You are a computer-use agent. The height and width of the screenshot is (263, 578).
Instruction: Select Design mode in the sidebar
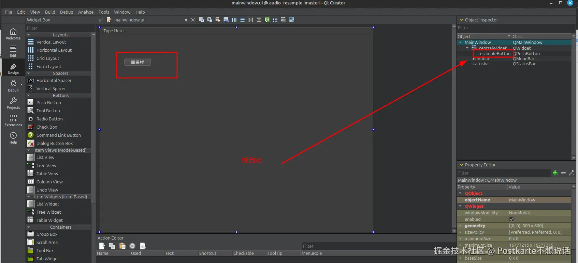coord(13,69)
